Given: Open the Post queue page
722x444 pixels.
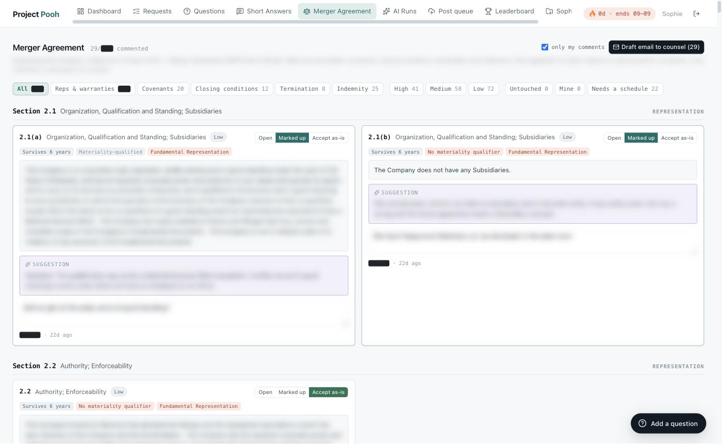Looking at the screenshot, I should [x=451, y=11].
